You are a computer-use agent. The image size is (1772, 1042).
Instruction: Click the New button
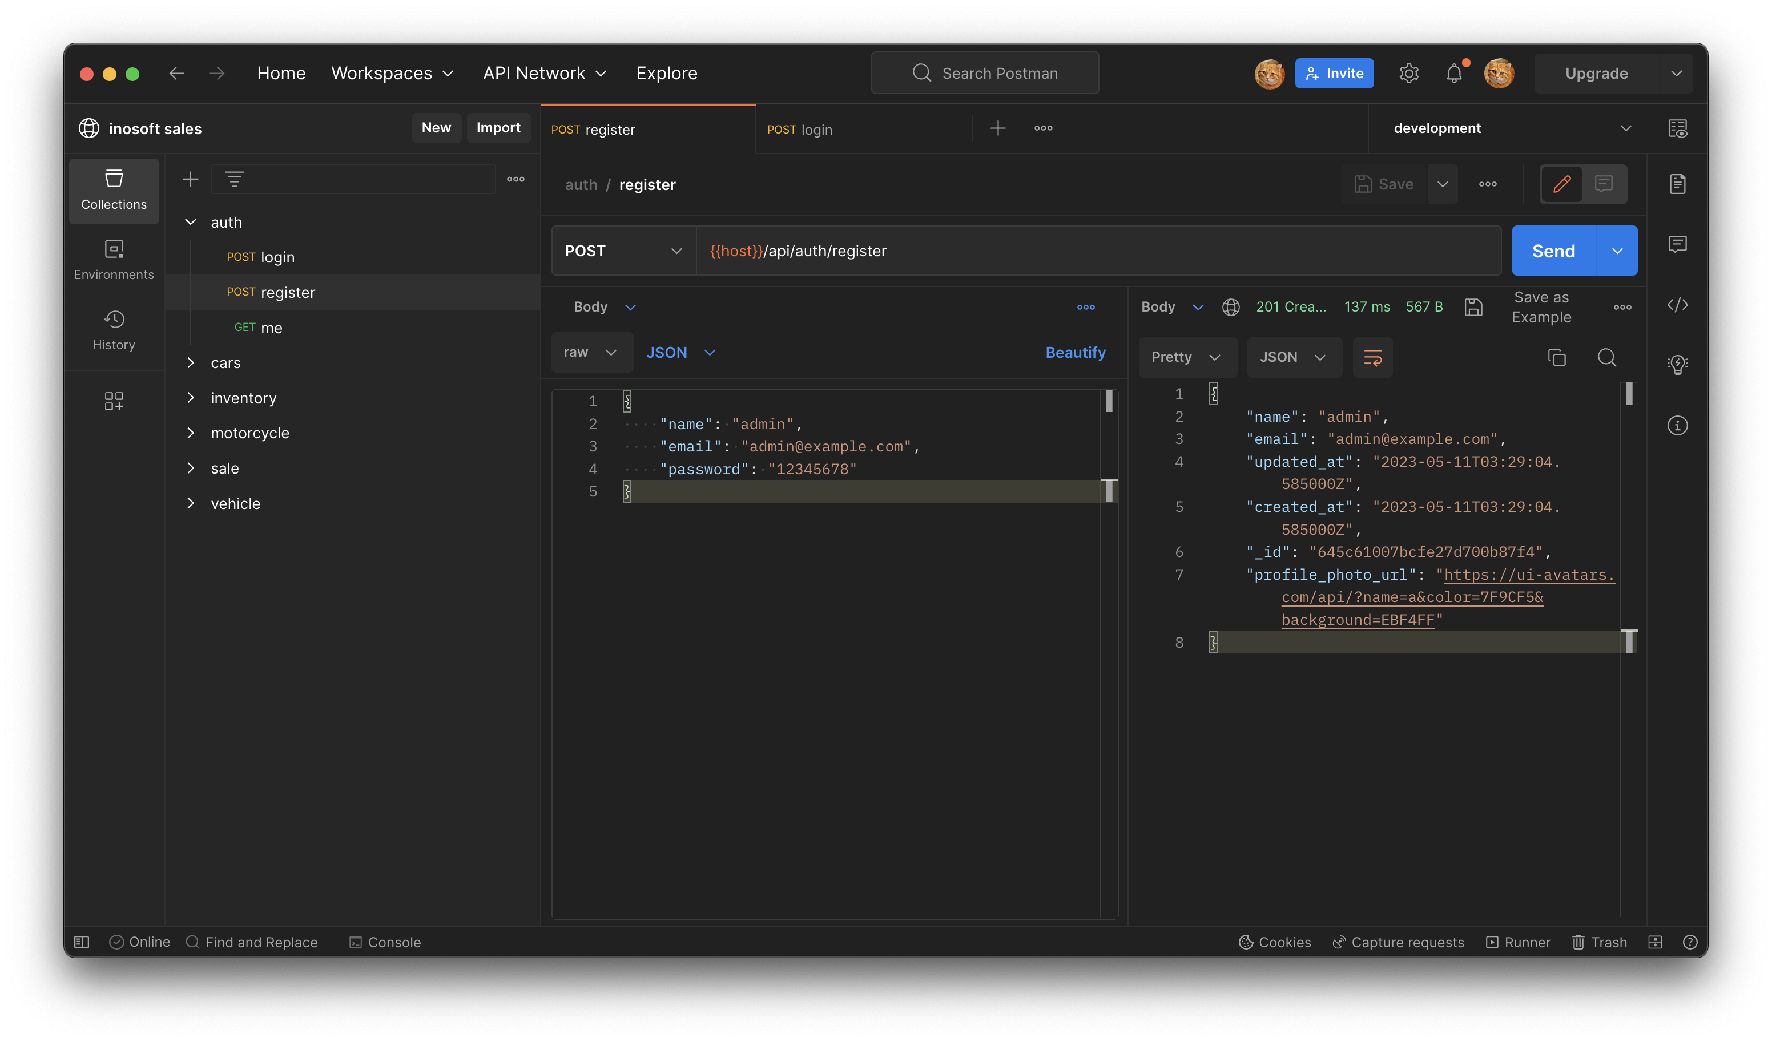click(x=436, y=127)
